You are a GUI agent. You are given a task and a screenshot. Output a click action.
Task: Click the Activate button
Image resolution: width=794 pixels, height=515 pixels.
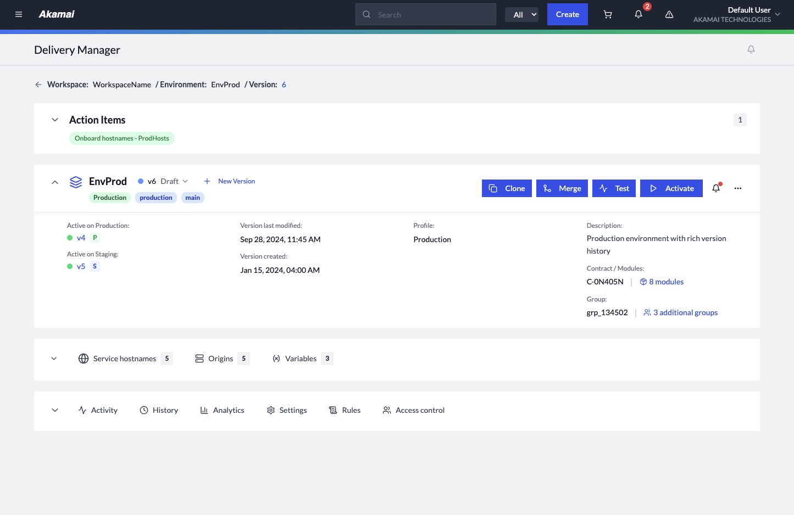point(671,188)
